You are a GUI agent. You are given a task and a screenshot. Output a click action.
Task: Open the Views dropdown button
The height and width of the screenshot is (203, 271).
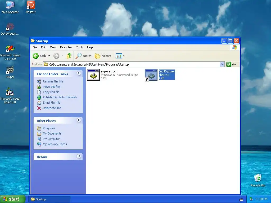pyautogui.click(x=120, y=56)
